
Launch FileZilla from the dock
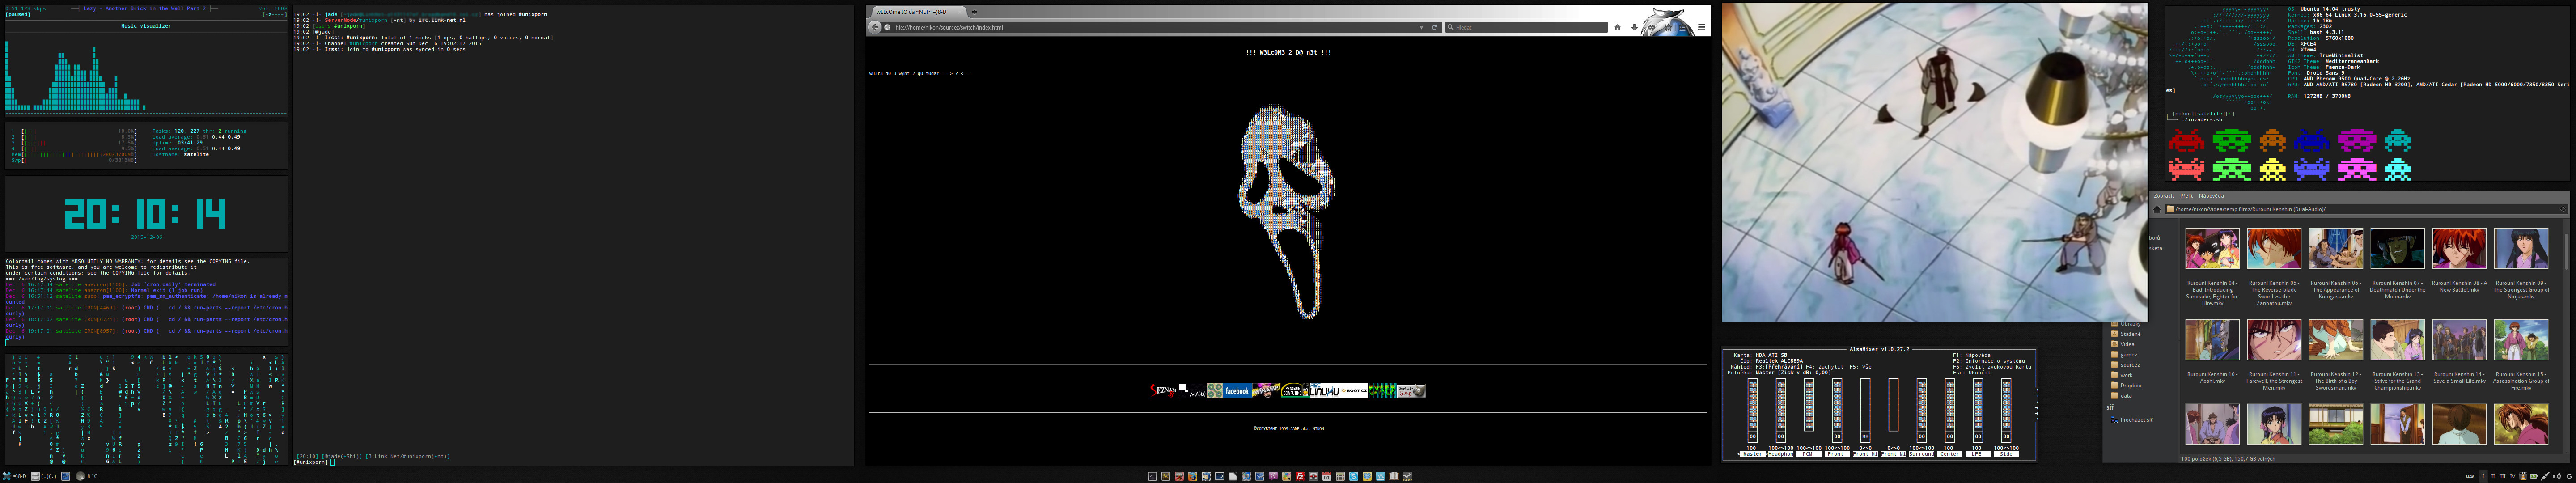click(x=1300, y=476)
